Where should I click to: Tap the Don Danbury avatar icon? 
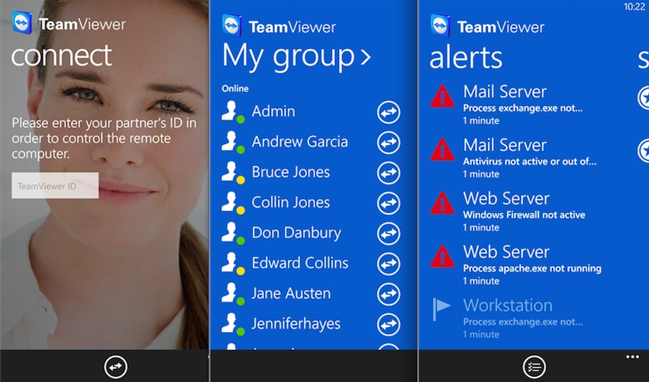click(233, 233)
